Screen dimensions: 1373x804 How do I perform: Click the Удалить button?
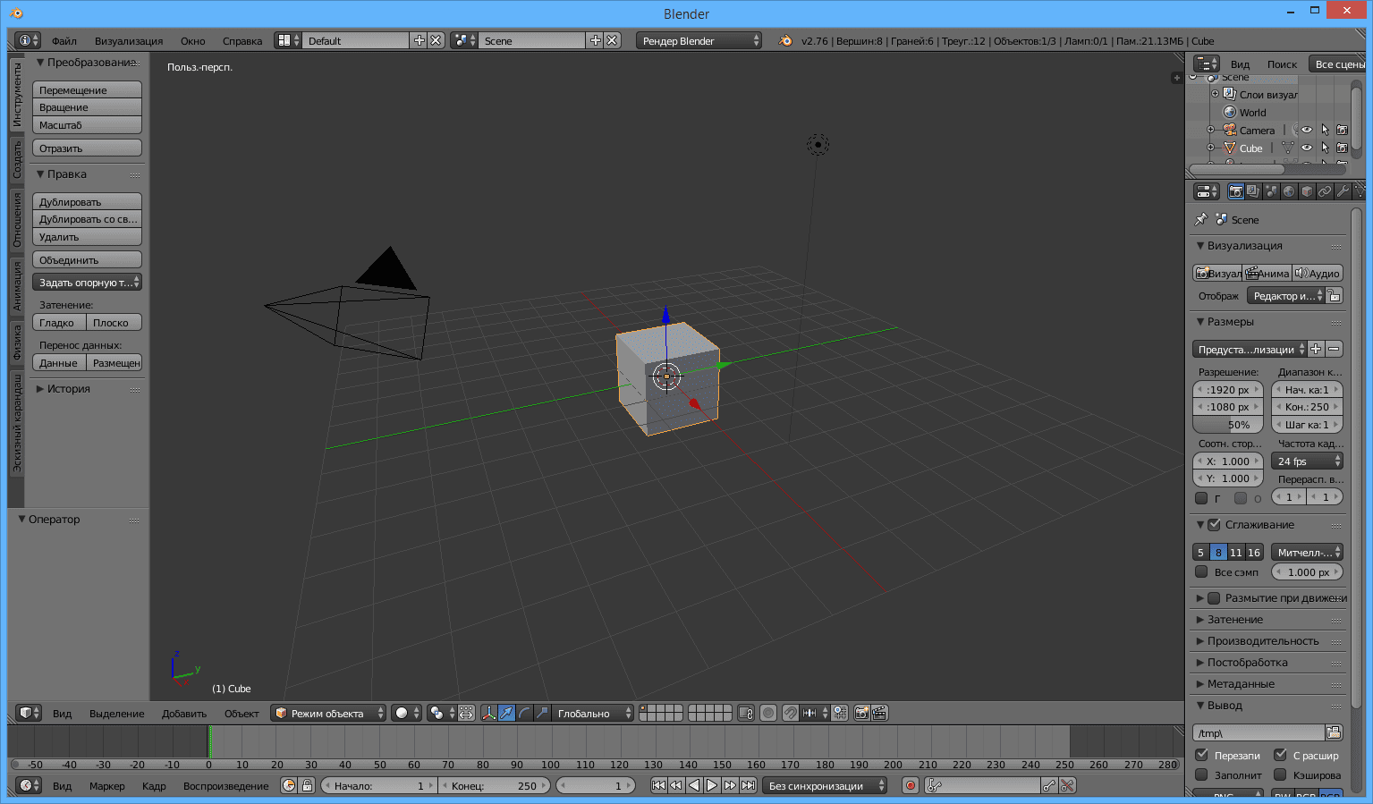87,236
